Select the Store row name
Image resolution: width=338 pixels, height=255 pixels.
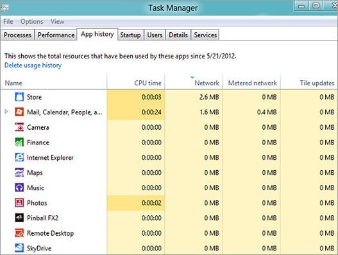[34, 97]
